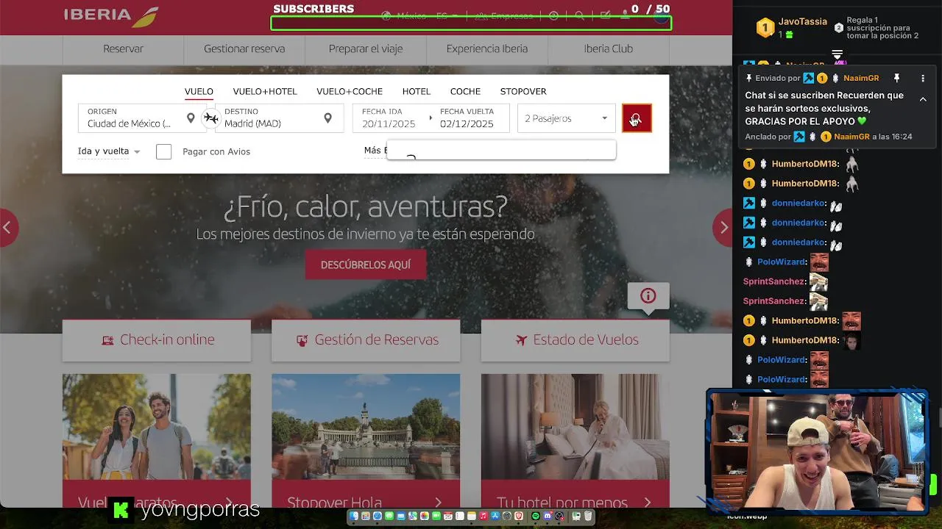This screenshot has height=529, width=942.
Task: Click the streamer webcam overlay
Action: click(x=817, y=450)
